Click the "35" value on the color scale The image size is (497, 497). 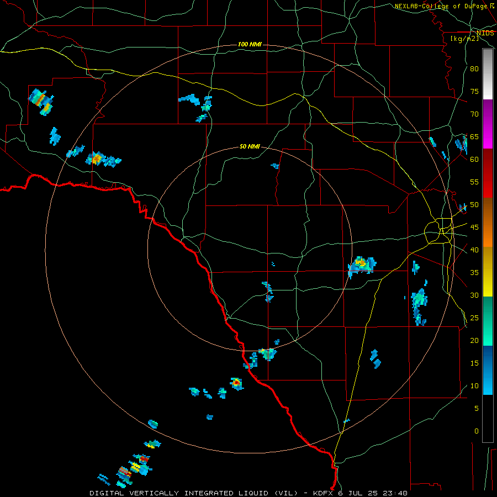tap(474, 273)
